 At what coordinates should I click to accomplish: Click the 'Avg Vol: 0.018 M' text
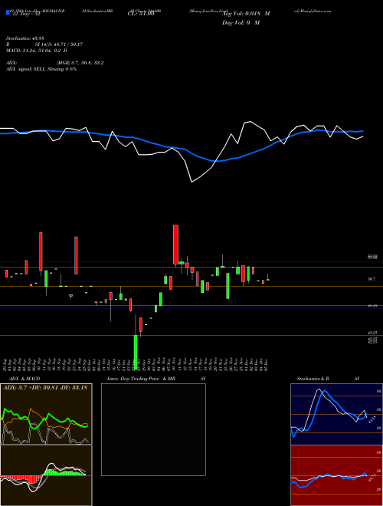(246, 14)
